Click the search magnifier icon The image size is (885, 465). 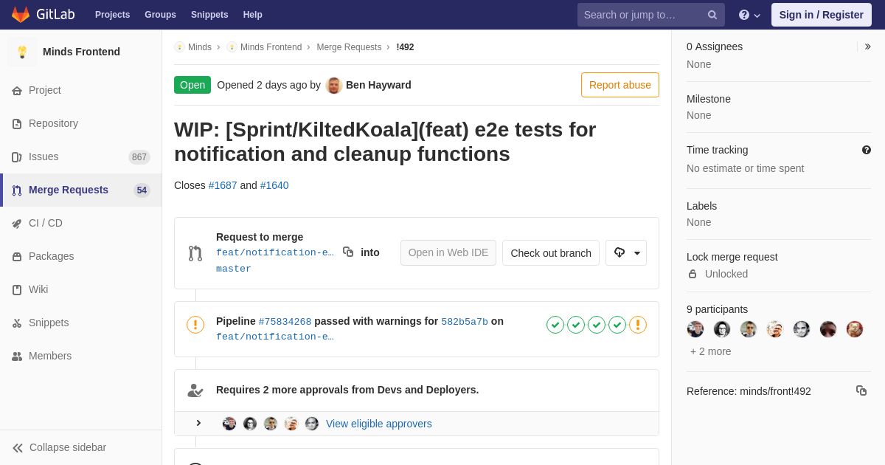(x=712, y=15)
